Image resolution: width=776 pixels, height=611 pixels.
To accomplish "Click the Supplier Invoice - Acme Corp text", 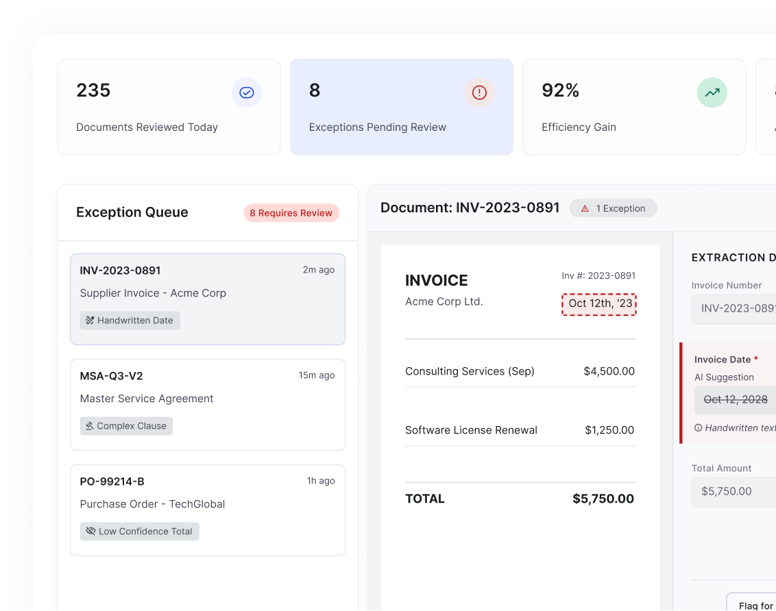I will coord(153,293).
